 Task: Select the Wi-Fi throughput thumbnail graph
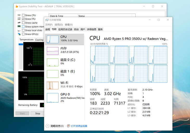[53, 85]
